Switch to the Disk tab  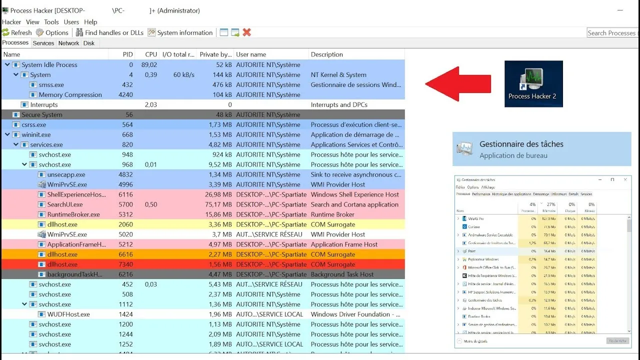pos(89,43)
